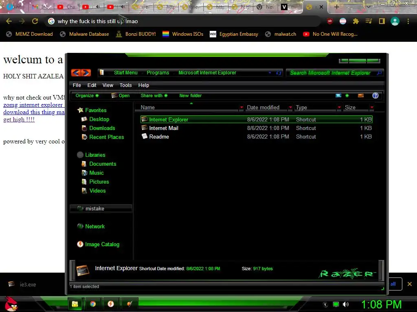Open new Chrome tab
The height and width of the screenshot is (312, 417).
[x=336, y=7]
